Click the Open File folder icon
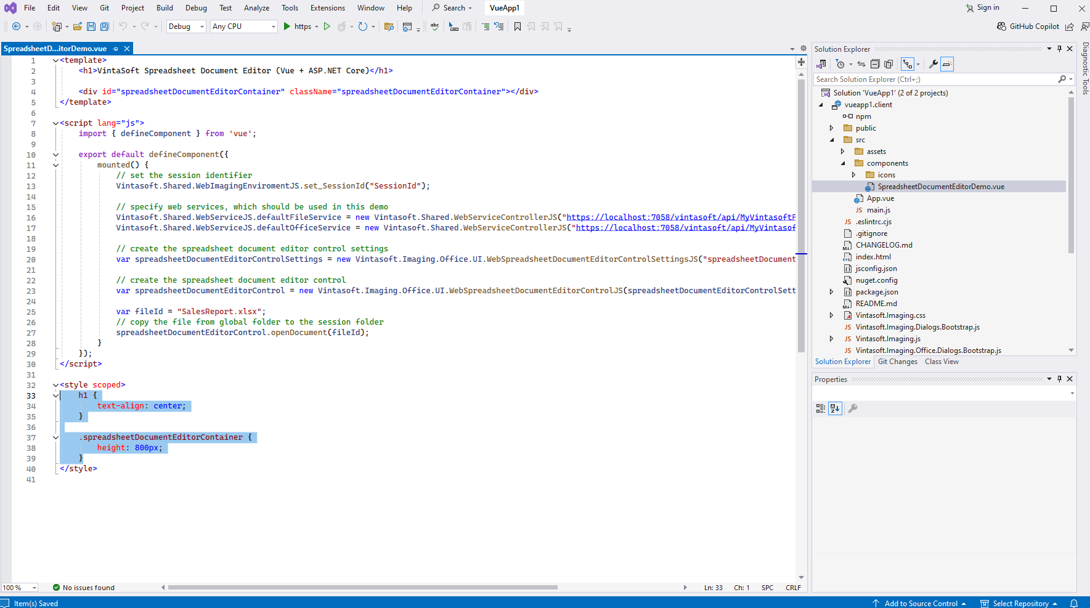This screenshot has height=608, width=1090. tap(78, 26)
